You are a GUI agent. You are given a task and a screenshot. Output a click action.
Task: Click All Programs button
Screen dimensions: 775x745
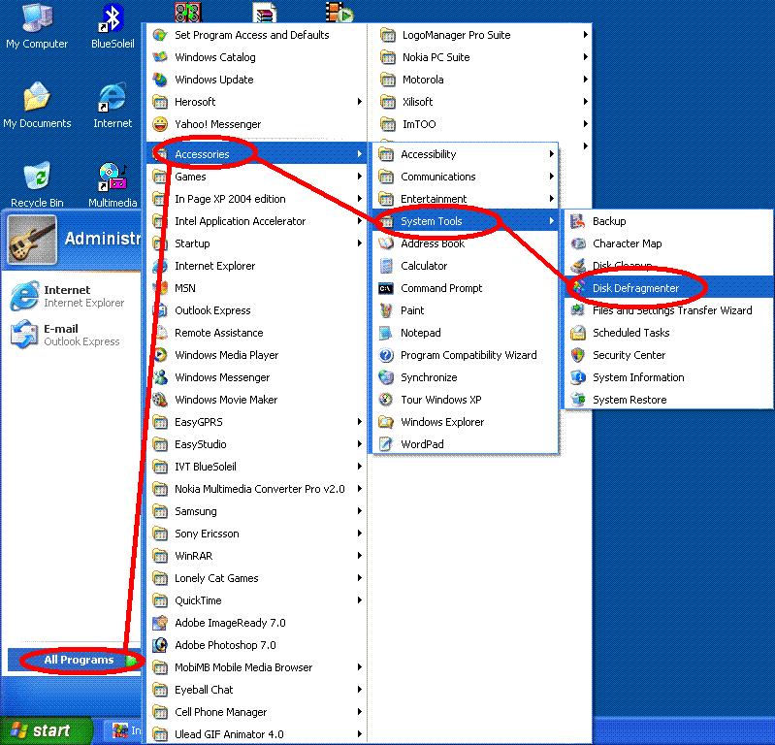pos(75,660)
